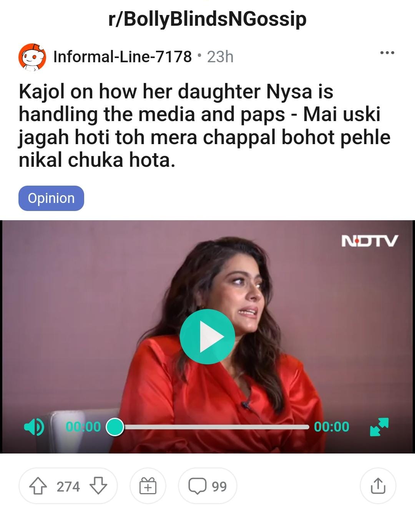Share the post using the share icon
Viewport: 415px width, 510px height.
[x=378, y=486]
